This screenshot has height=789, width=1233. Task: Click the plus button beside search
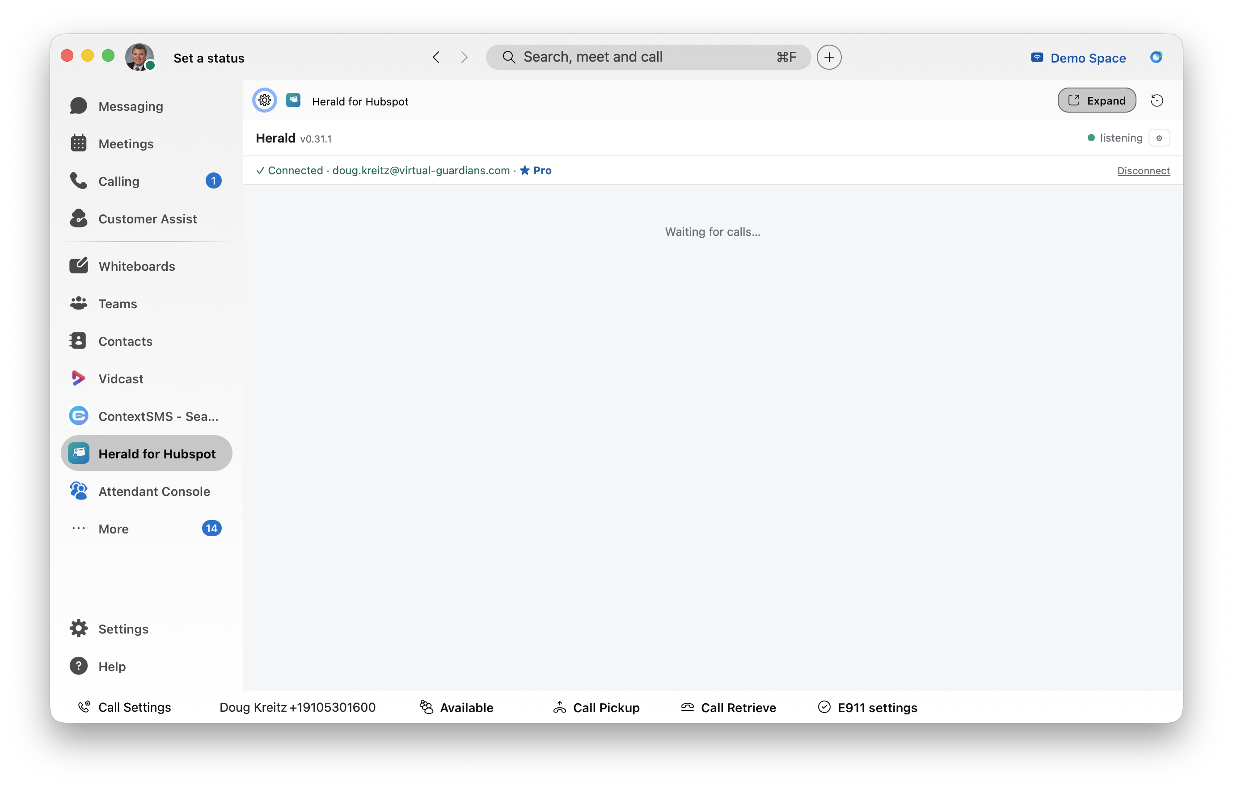point(828,57)
